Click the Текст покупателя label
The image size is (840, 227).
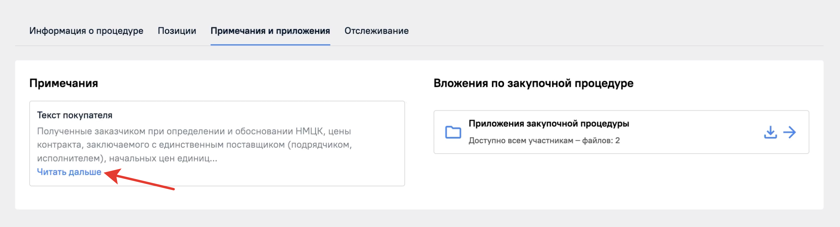point(75,115)
